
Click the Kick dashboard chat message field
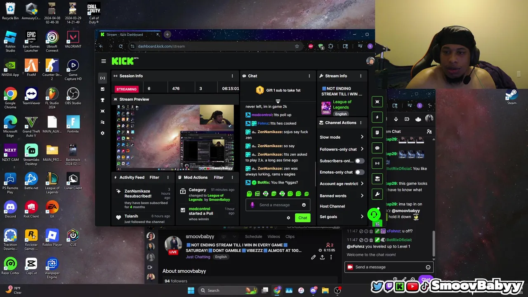(278, 205)
